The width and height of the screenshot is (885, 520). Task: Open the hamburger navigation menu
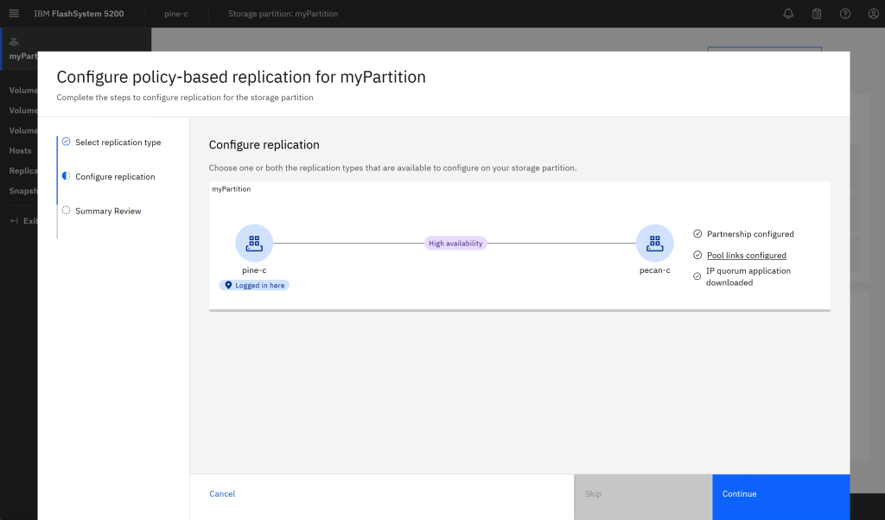pos(14,14)
